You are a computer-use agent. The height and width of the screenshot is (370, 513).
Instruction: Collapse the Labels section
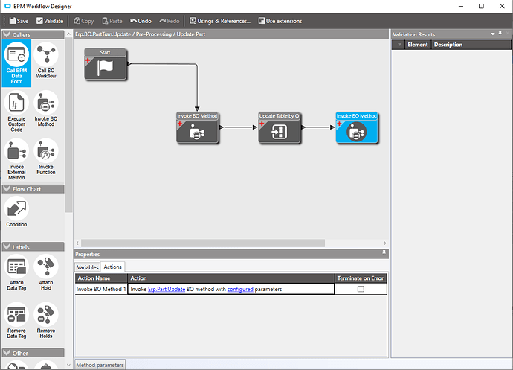coord(7,246)
